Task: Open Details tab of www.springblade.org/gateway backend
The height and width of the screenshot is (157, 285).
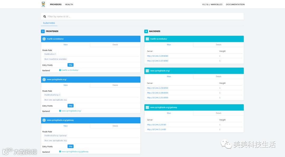Action: [218, 113]
